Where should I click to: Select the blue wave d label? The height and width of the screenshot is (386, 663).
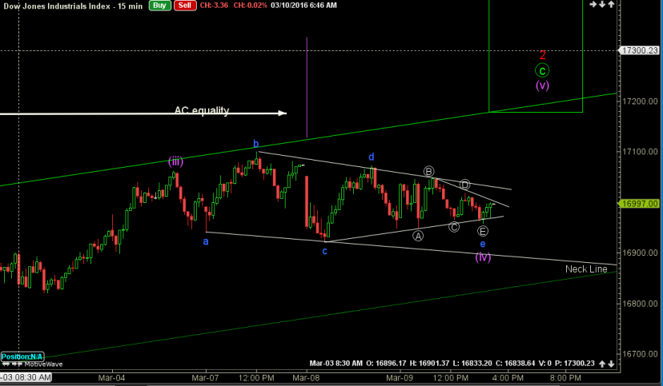tap(372, 157)
